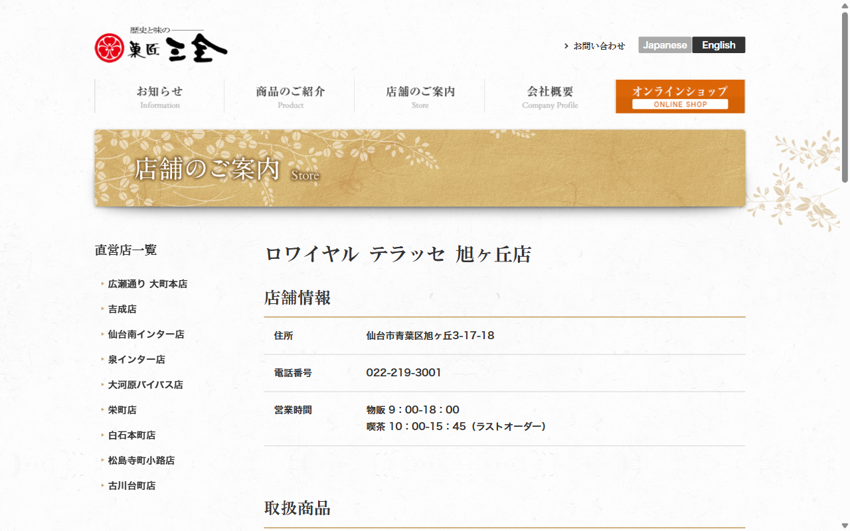
Task: Click the 住所 row label
Action: click(x=284, y=336)
